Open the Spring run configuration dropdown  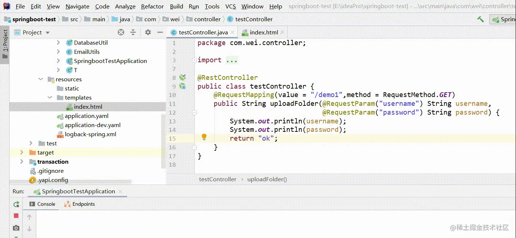(x=503, y=19)
